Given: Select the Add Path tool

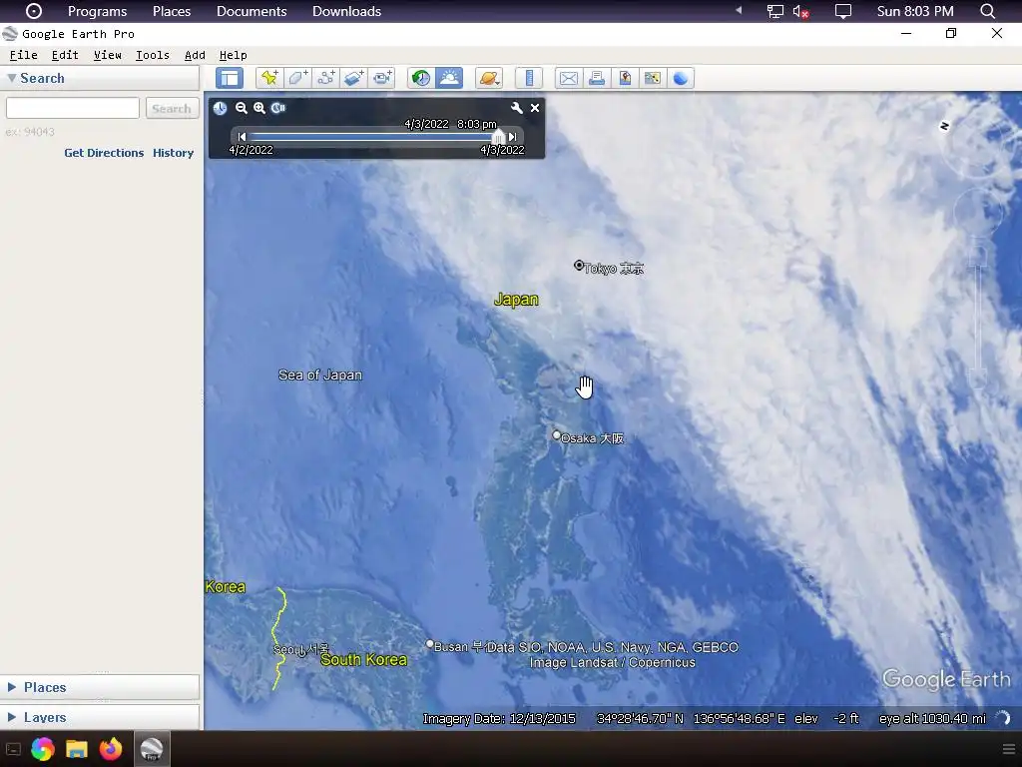Looking at the screenshot, I should point(326,78).
